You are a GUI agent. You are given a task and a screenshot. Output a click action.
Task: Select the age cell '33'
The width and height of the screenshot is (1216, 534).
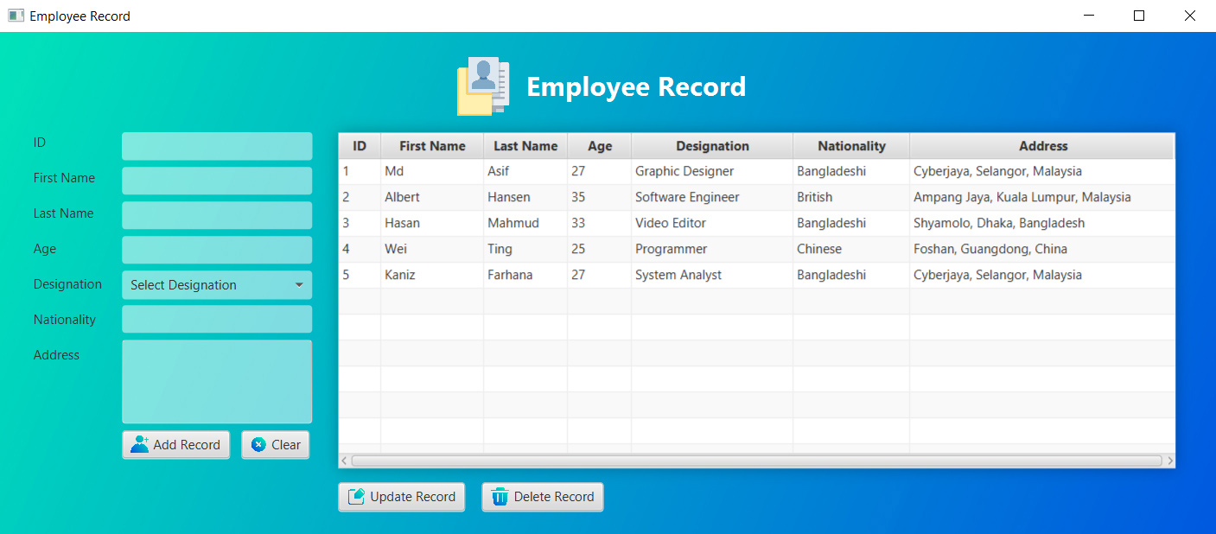point(600,223)
